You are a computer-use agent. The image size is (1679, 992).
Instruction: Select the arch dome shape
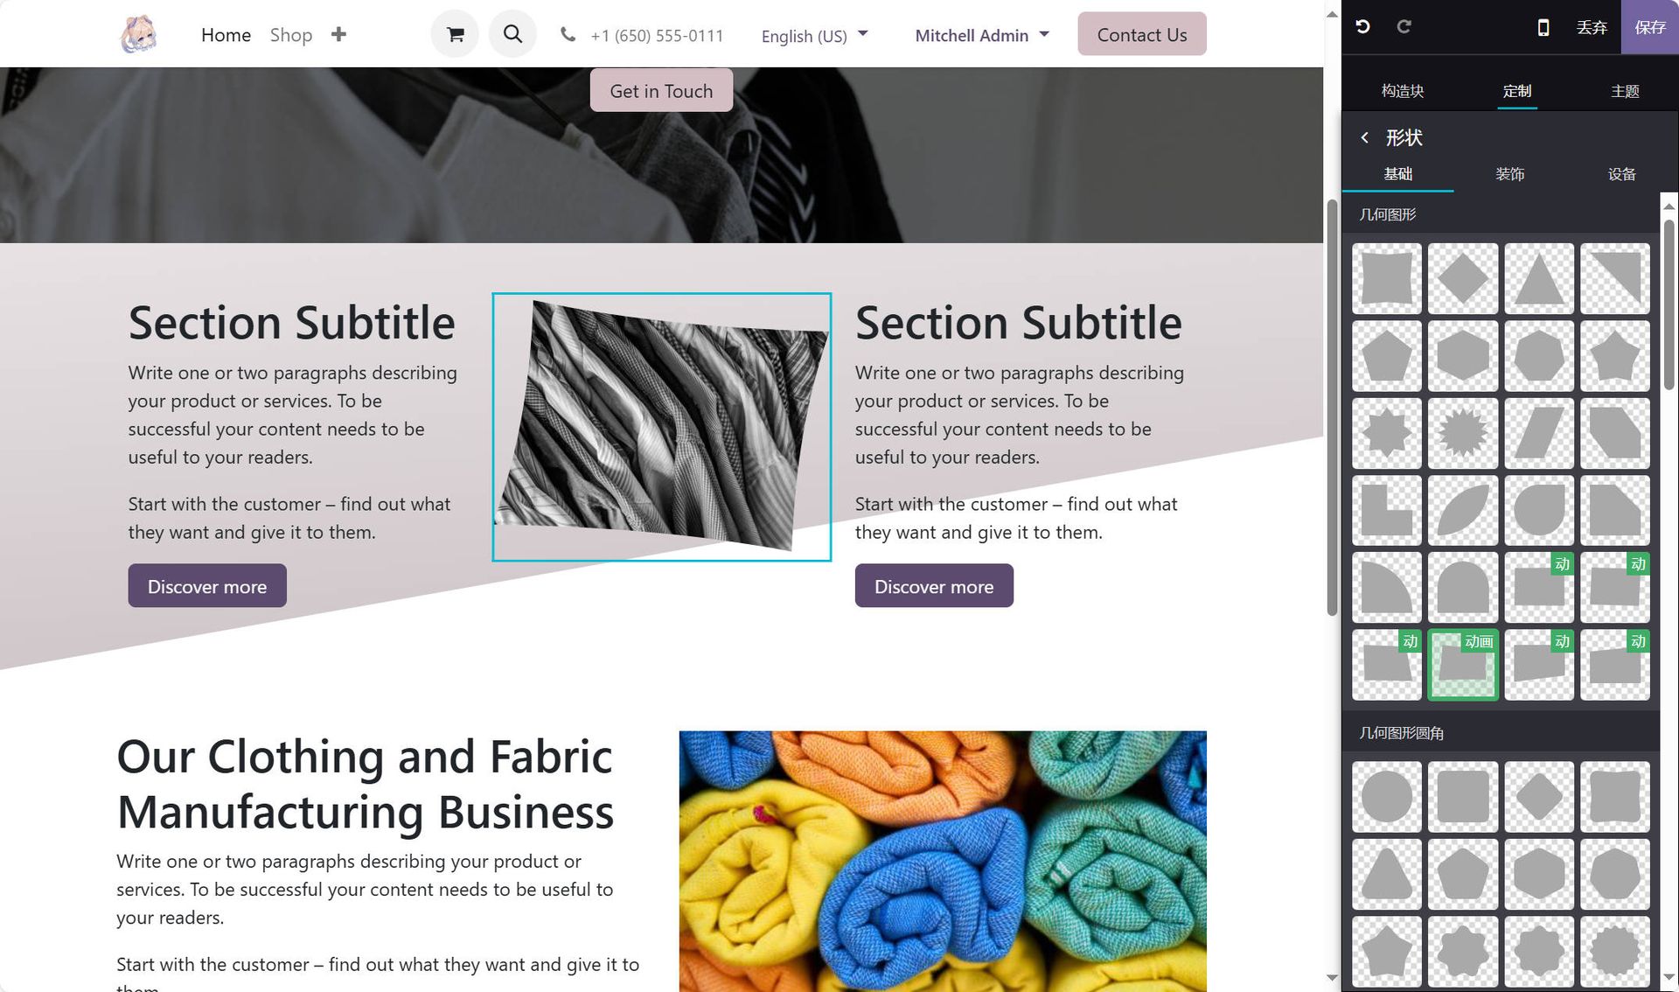[x=1463, y=586]
